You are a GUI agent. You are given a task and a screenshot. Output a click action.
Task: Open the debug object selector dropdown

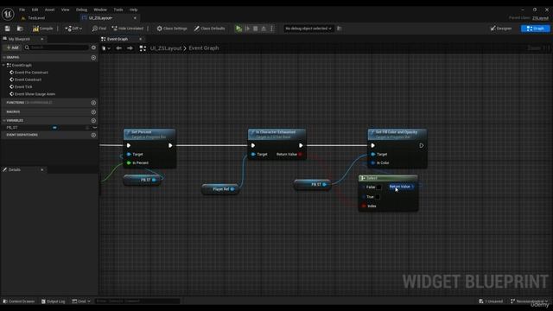308,29
